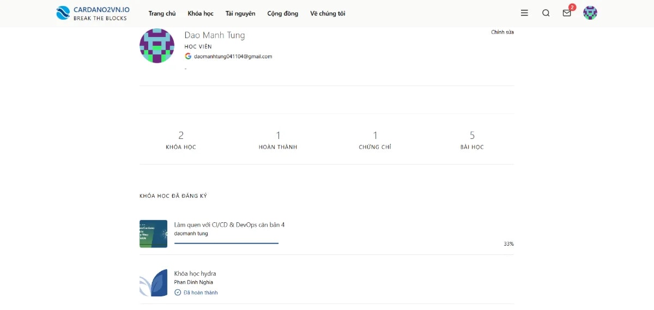Open the Khóa học hydra course
654x310 pixels.
pos(195,273)
